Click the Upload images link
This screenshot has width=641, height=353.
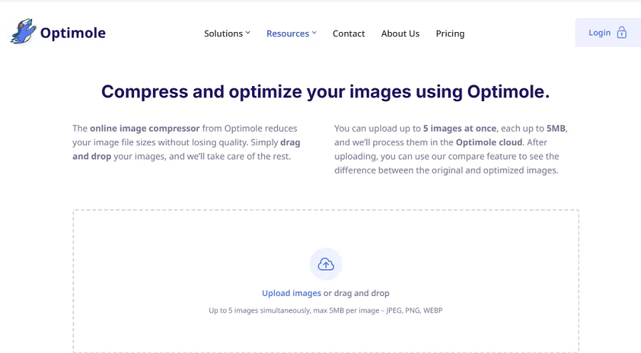291,293
